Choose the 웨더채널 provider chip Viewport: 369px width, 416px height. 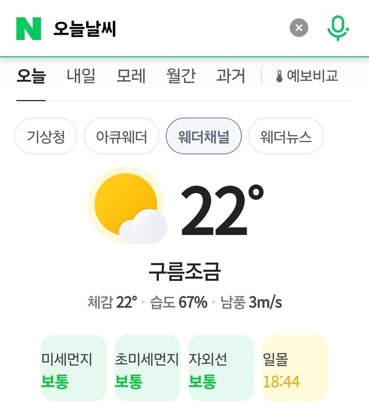(204, 136)
